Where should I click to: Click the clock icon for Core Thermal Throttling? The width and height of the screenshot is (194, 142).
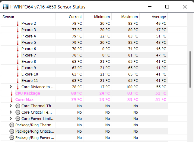click(x=18, y=106)
